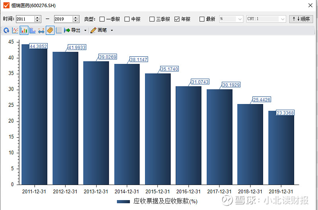Viewport: 318px width, 210px height.
Task: Click the 2011-12-31 bar
Action: [x=35, y=114]
